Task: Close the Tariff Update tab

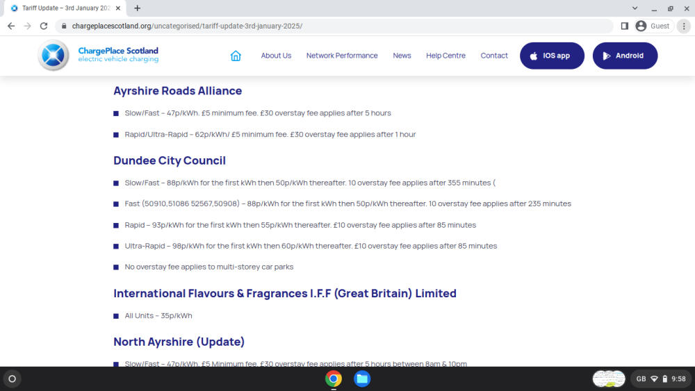Action: click(118, 8)
